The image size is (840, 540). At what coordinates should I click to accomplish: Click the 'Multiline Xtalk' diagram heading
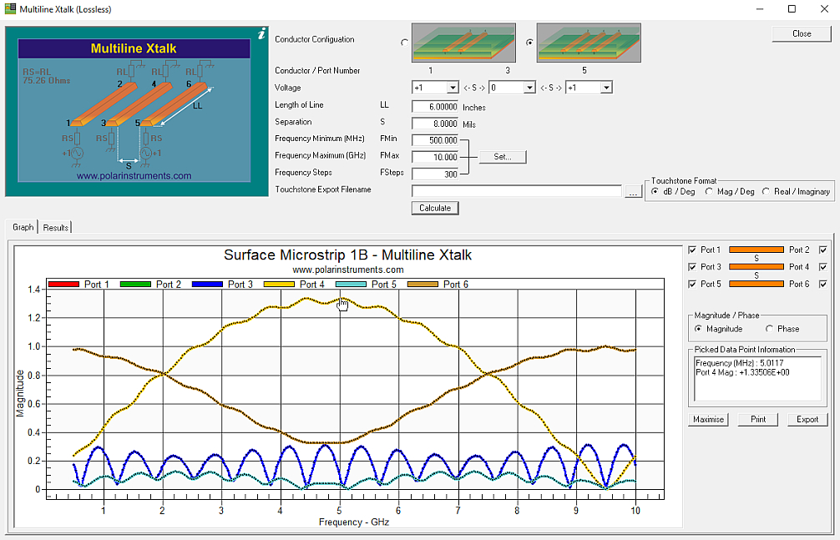tap(134, 48)
